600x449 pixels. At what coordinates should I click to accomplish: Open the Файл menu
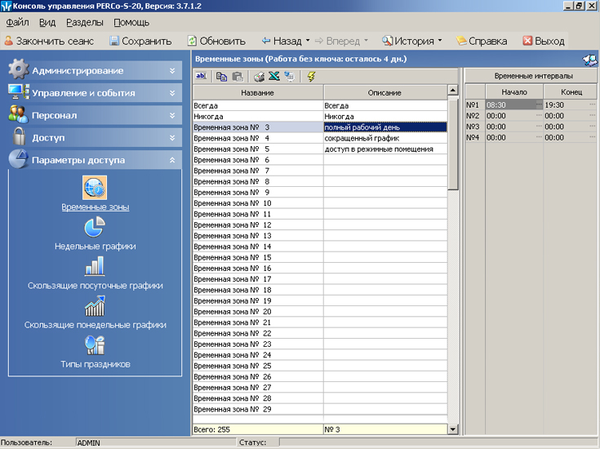[x=17, y=23]
